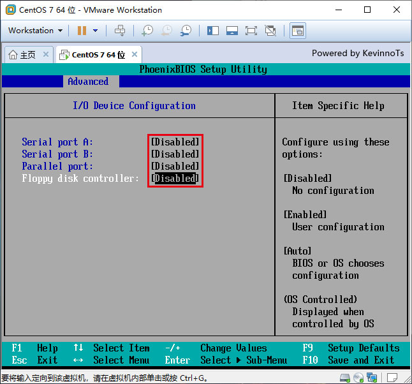Screen dimensions: 412x384
Task: Click the Parallel port label
Action: coord(57,166)
